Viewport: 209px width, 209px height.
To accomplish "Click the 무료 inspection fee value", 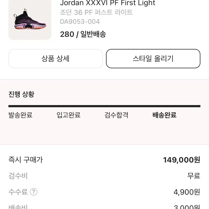I will click(x=194, y=176).
